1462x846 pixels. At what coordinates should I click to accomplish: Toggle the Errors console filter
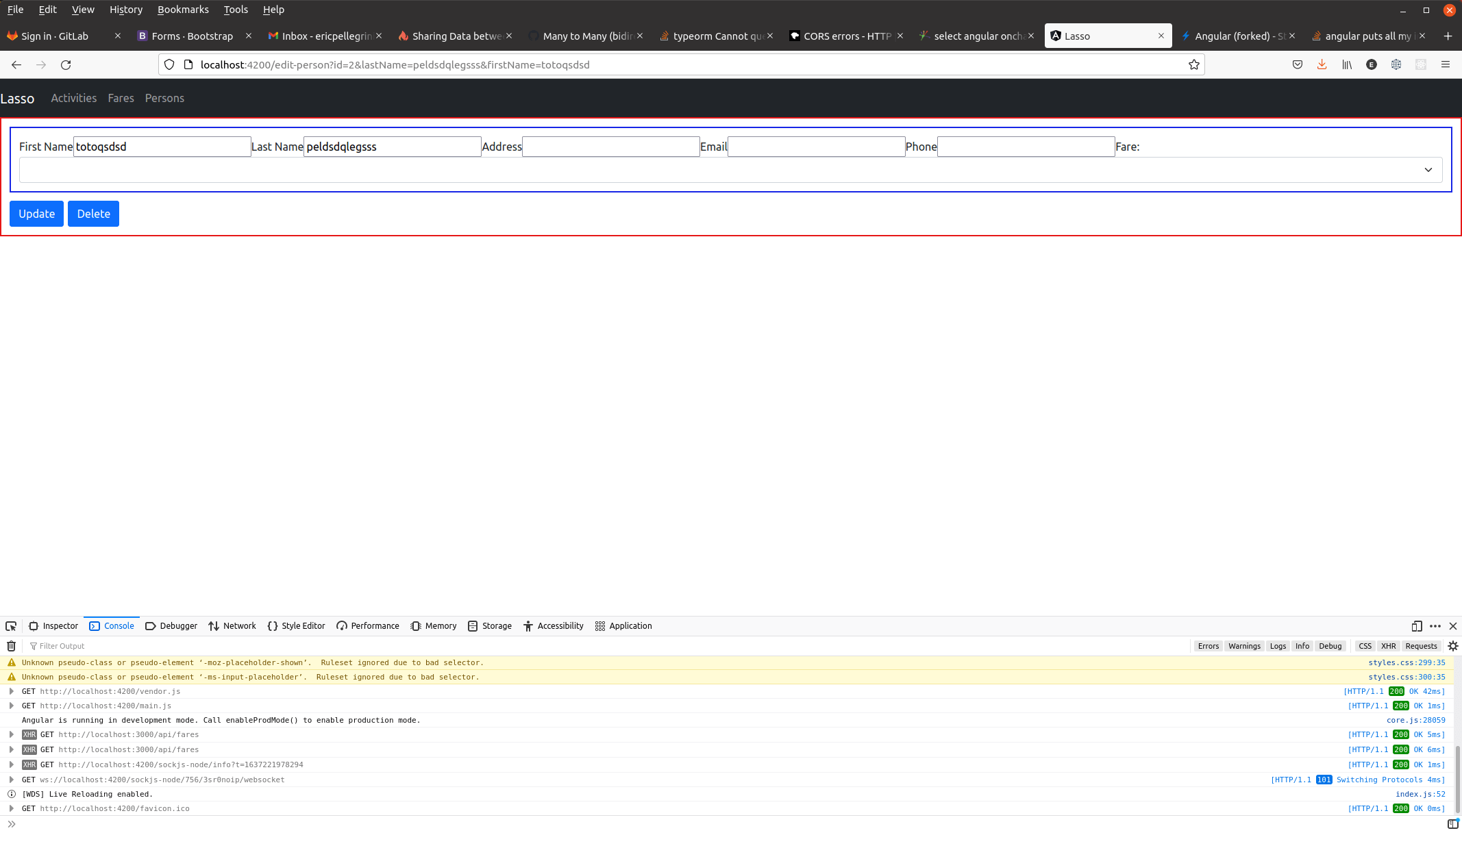pos(1208,646)
